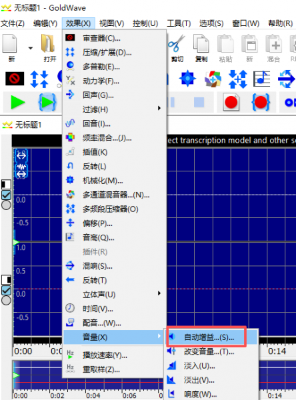Select 回声(G)... menu item

pos(114,95)
